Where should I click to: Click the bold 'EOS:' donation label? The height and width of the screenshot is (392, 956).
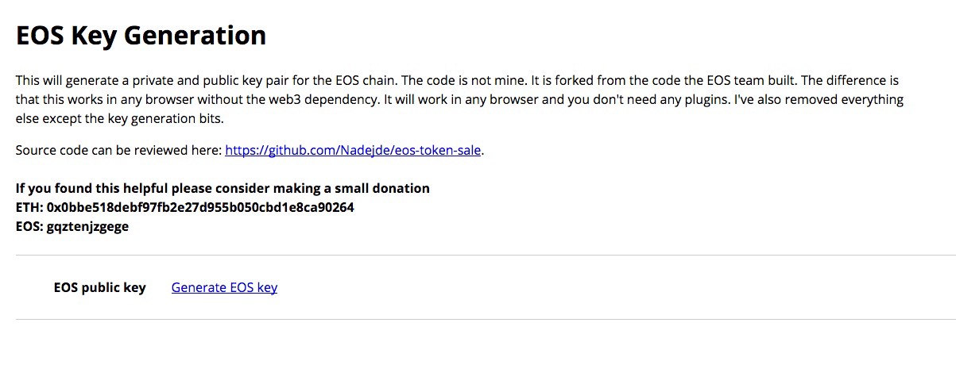point(29,226)
